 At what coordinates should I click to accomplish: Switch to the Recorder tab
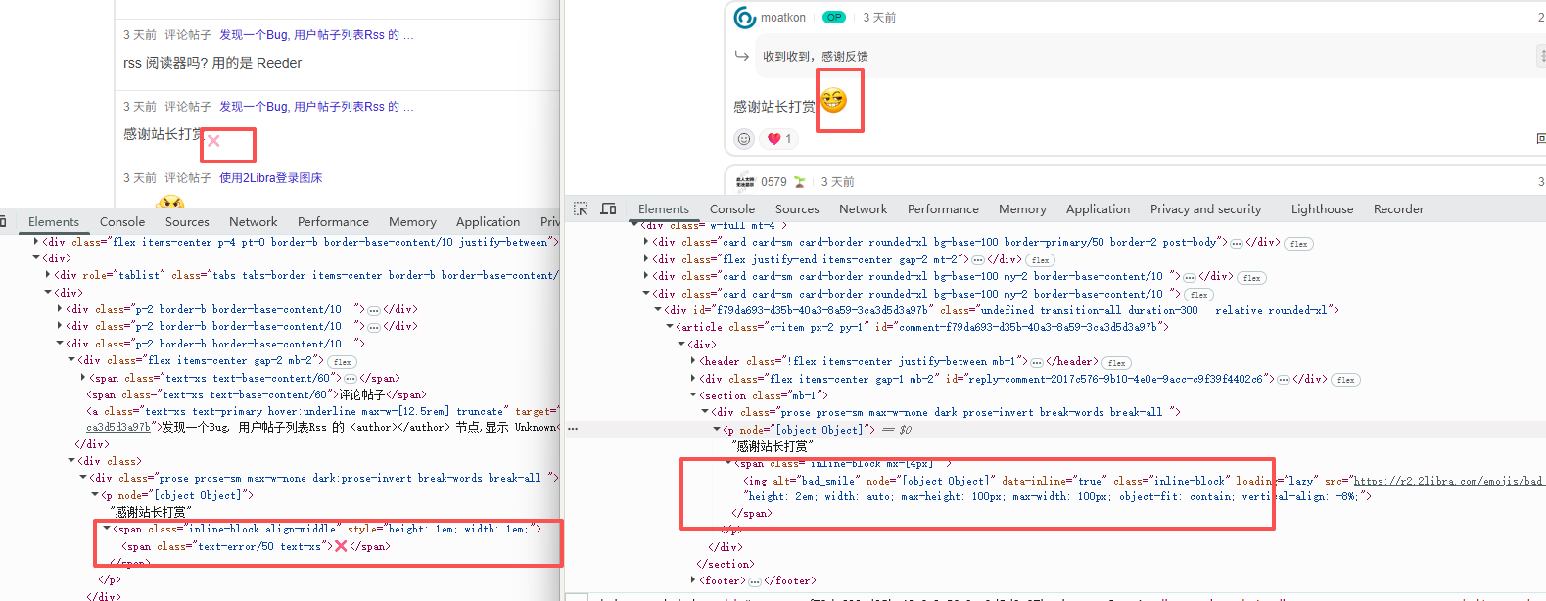1398,209
